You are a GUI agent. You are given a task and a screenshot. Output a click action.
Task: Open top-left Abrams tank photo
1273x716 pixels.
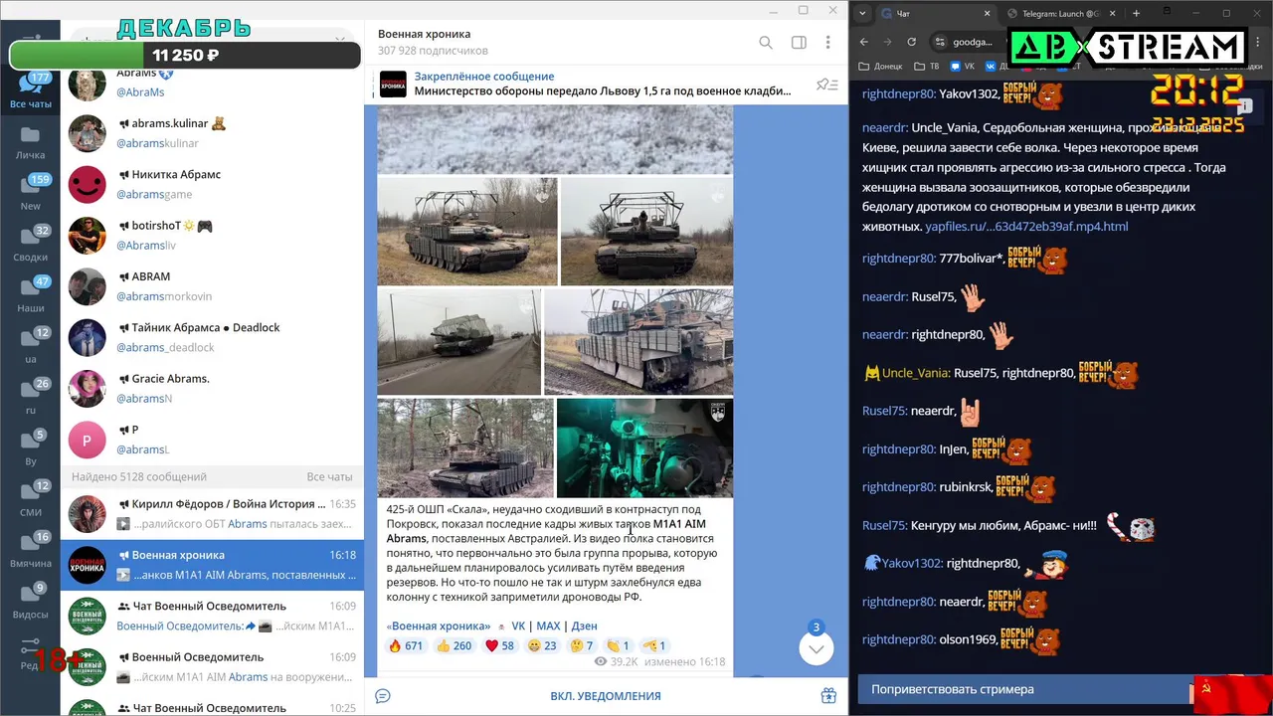[x=466, y=232]
